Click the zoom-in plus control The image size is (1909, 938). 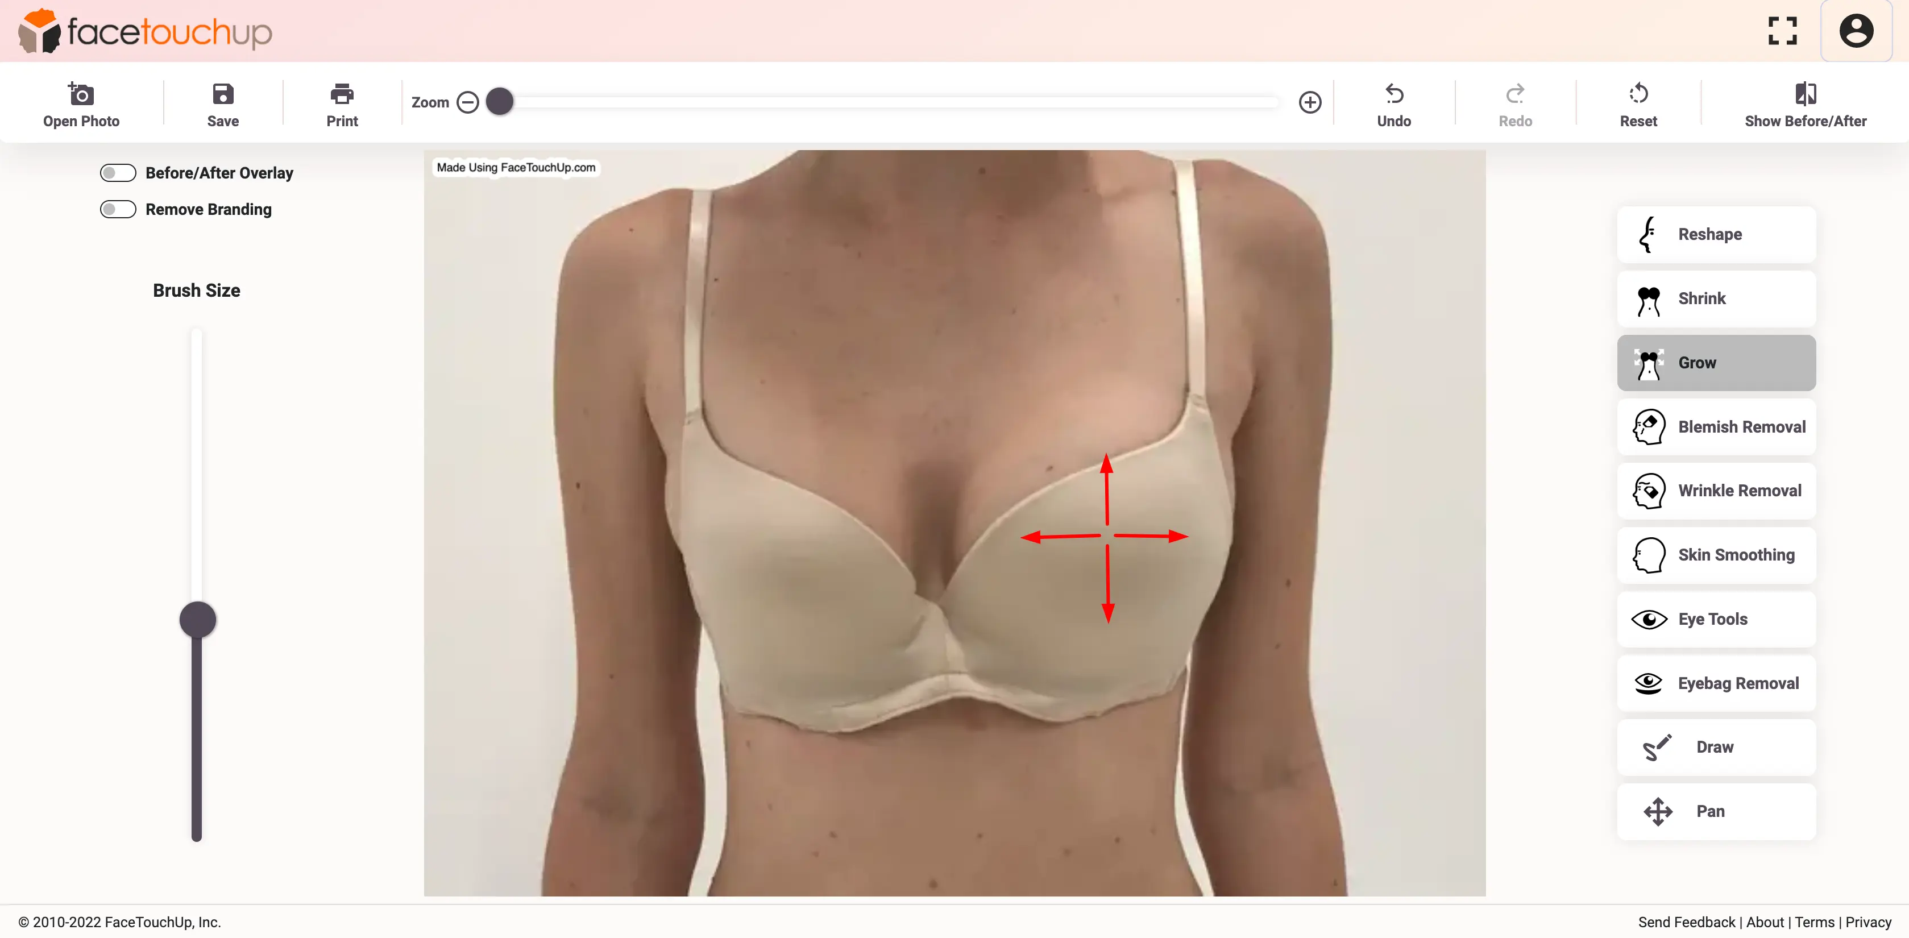click(x=1310, y=102)
